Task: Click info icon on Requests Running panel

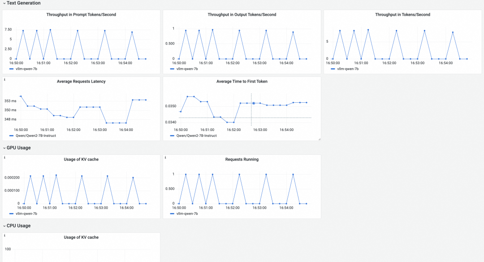Action: coord(165,157)
